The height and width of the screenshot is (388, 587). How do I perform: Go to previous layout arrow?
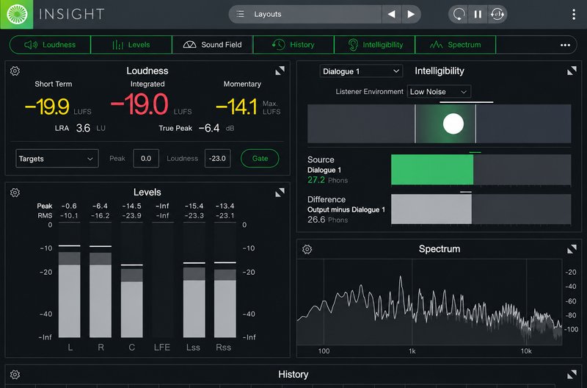[x=392, y=14]
